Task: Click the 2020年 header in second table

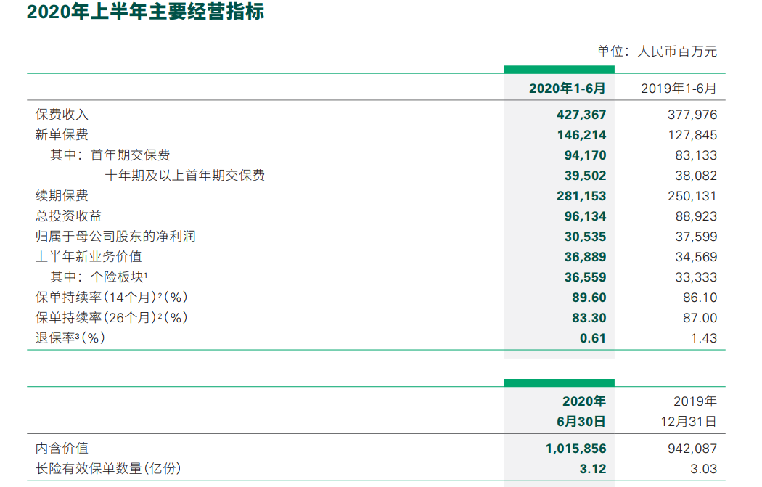Action: (584, 401)
